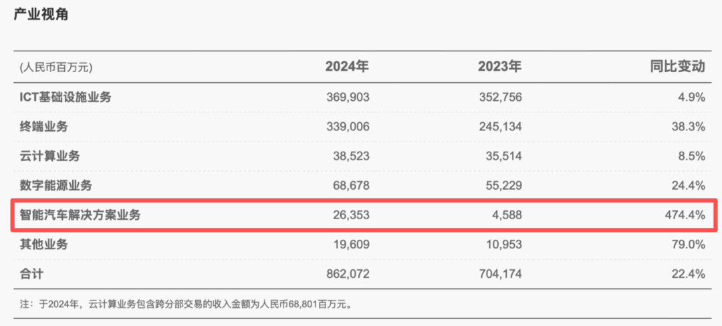Screen dimensions: 722x326
Task: Select the 终端业务 row label
Action: pyautogui.click(x=43, y=126)
